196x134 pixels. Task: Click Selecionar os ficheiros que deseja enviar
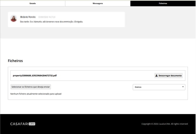[x=31, y=87]
